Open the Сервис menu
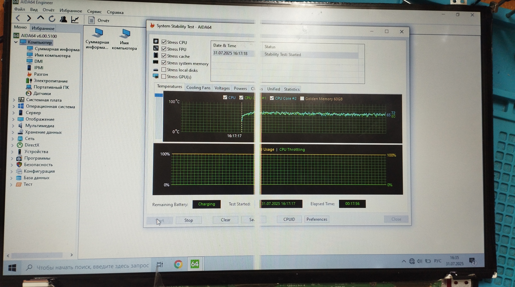Image resolution: width=515 pixels, height=287 pixels. click(x=94, y=12)
